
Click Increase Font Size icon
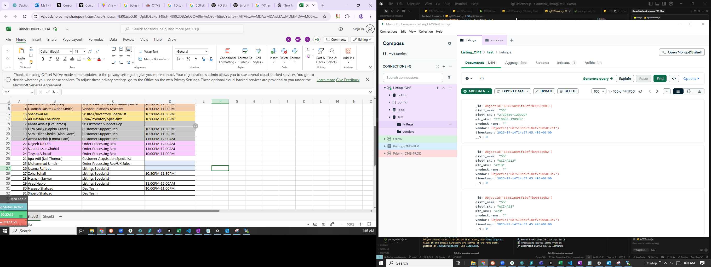[90, 51]
